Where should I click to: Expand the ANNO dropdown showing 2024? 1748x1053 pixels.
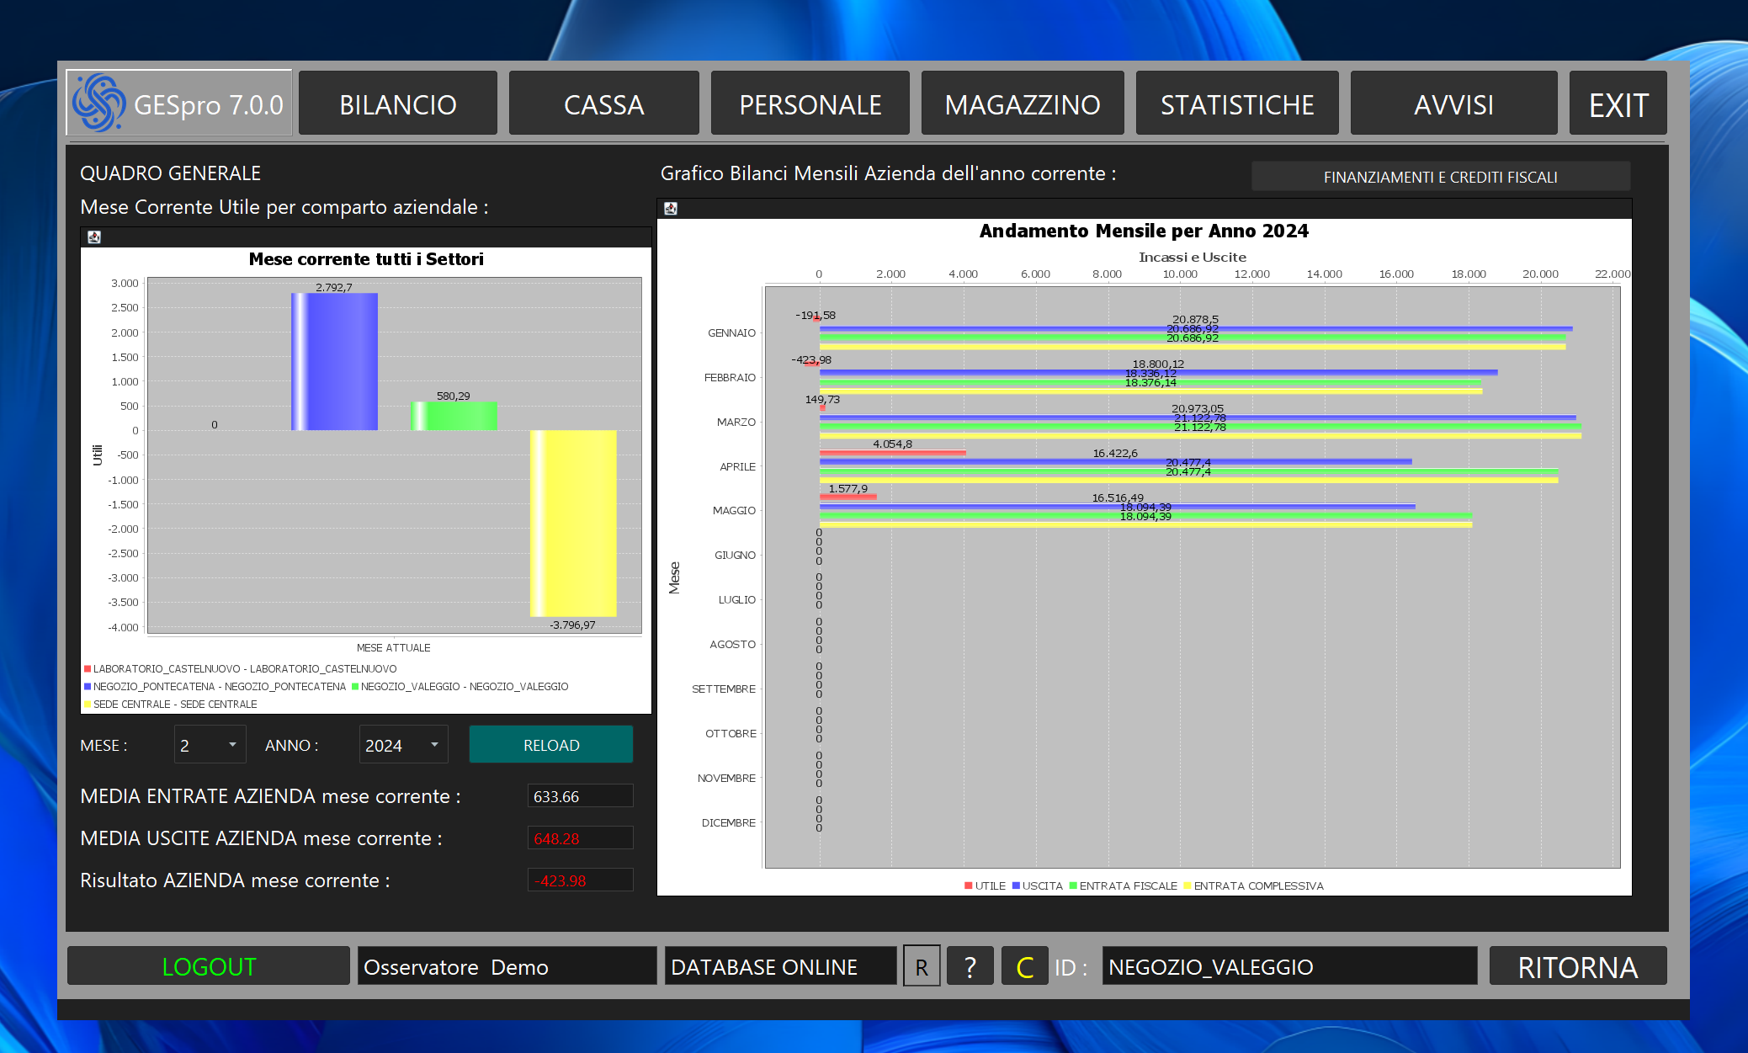tap(403, 745)
